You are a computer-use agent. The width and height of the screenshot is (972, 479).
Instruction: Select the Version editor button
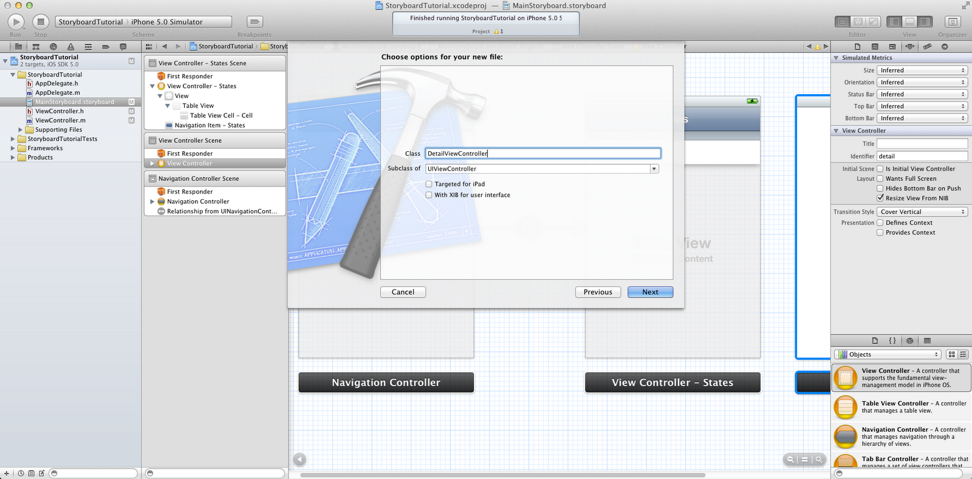click(x=873, y=22)
